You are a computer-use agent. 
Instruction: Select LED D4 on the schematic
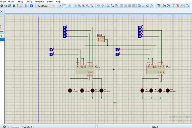coord(102,90)
